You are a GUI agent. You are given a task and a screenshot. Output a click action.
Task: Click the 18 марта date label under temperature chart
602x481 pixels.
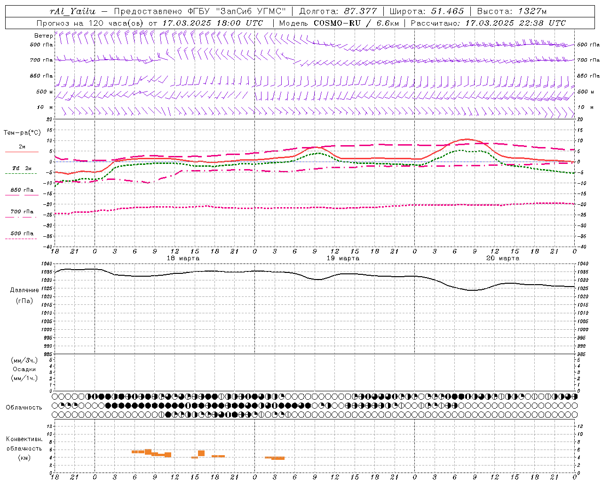tap(183, 258)
